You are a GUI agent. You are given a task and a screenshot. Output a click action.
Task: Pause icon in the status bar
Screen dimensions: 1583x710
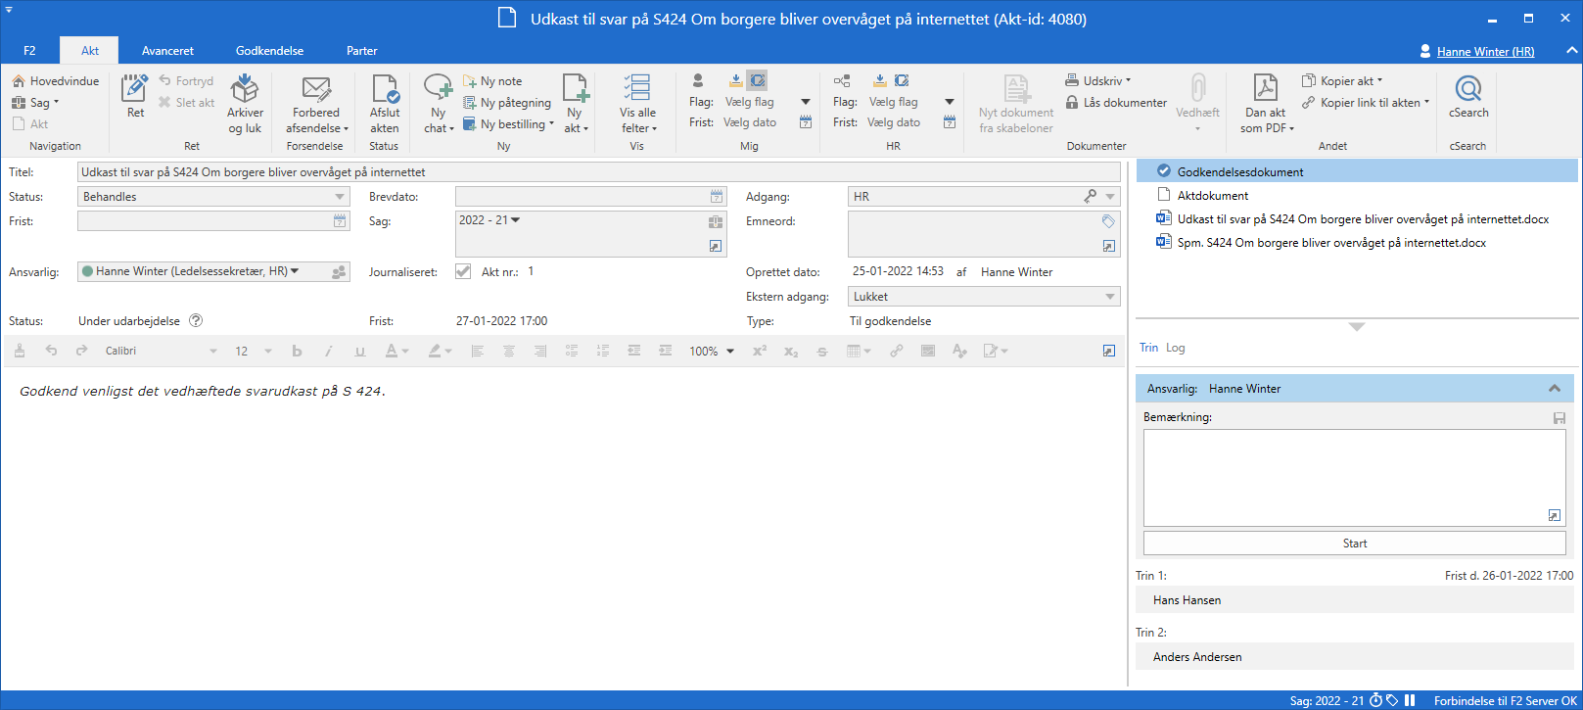click(x=1410, y=700)
